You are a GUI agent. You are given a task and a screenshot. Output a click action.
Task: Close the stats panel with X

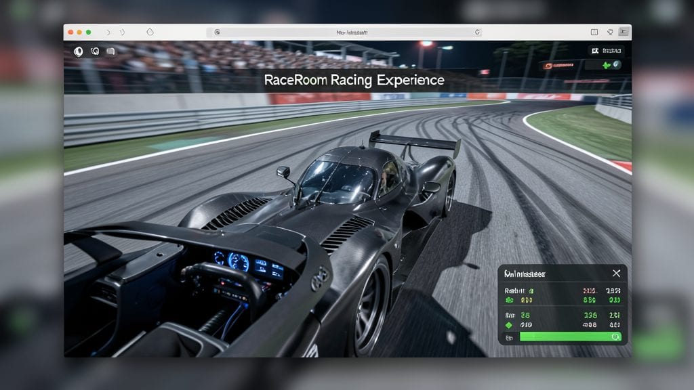click(x=616, y=274)
